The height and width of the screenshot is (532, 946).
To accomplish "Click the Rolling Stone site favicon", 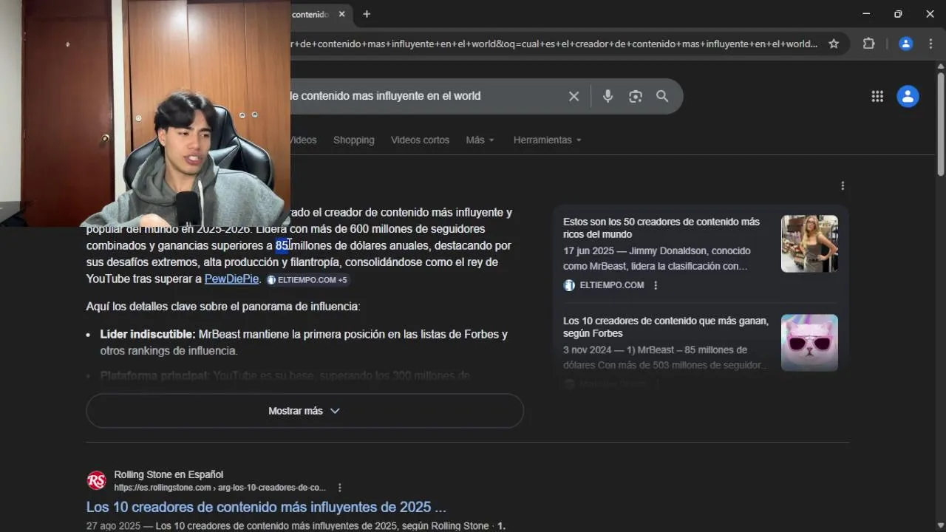I will point(97,481).
